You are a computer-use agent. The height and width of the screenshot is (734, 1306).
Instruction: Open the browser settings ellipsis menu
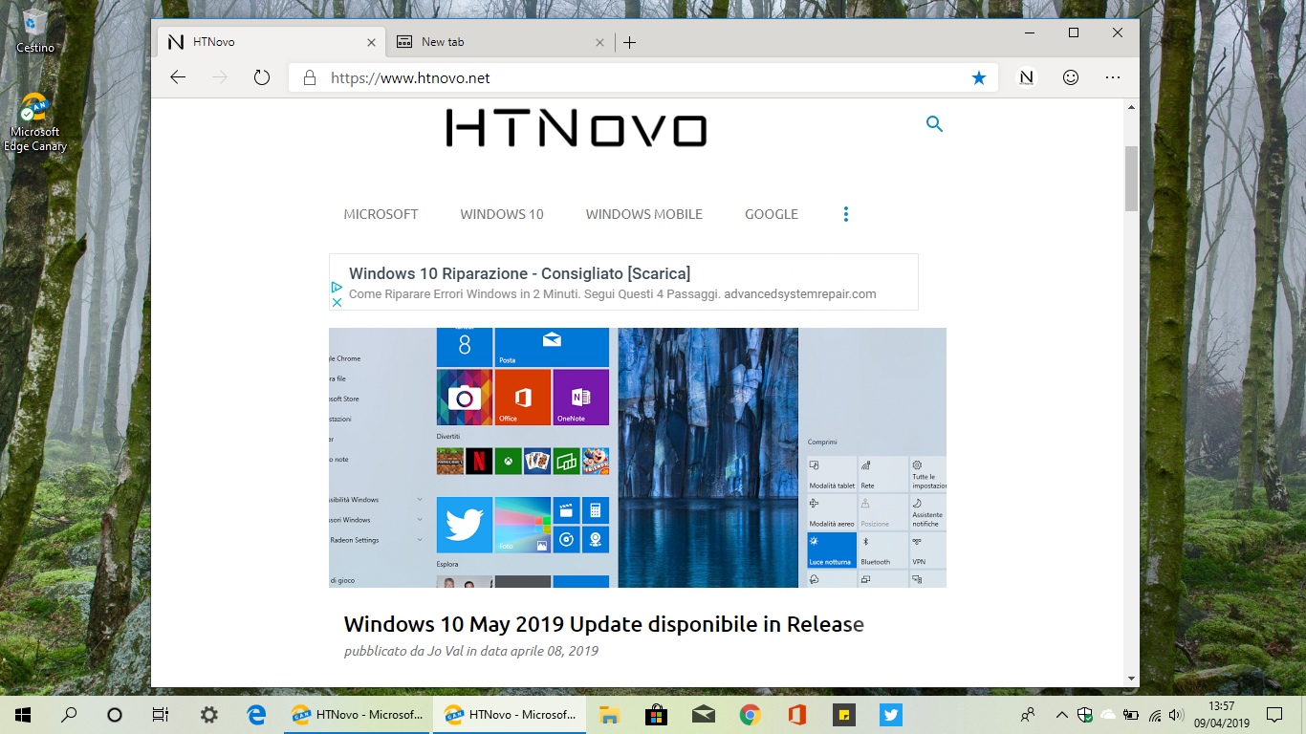coord(1113,77)
